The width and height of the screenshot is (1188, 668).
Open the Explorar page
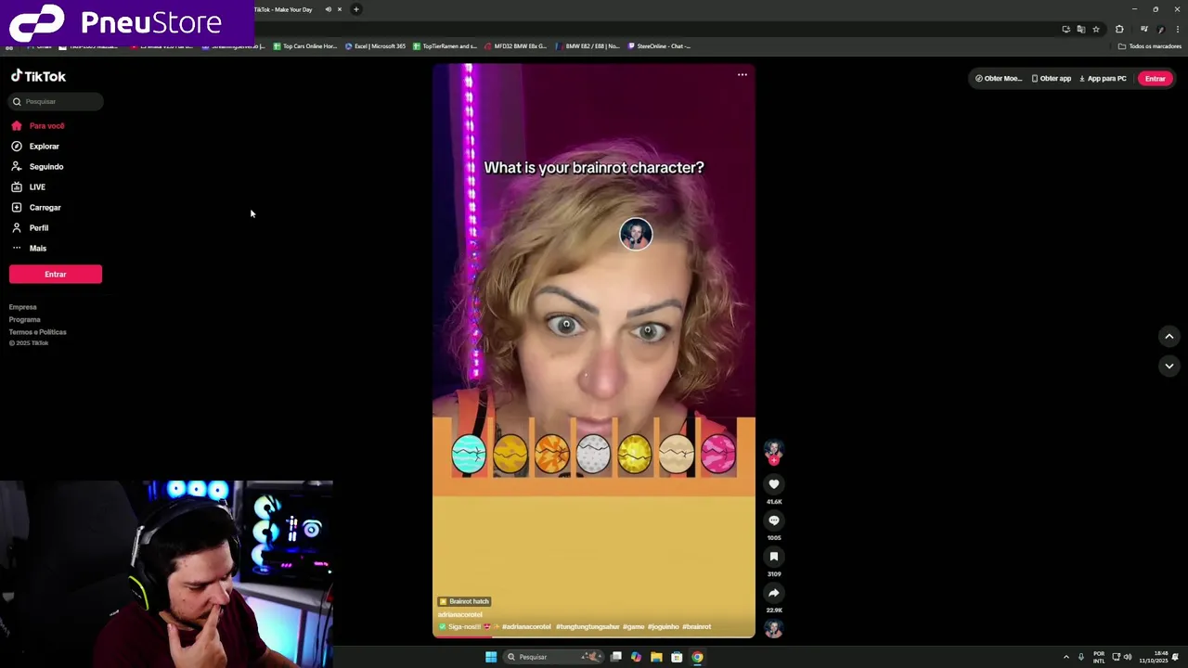(x=35, y=146)
